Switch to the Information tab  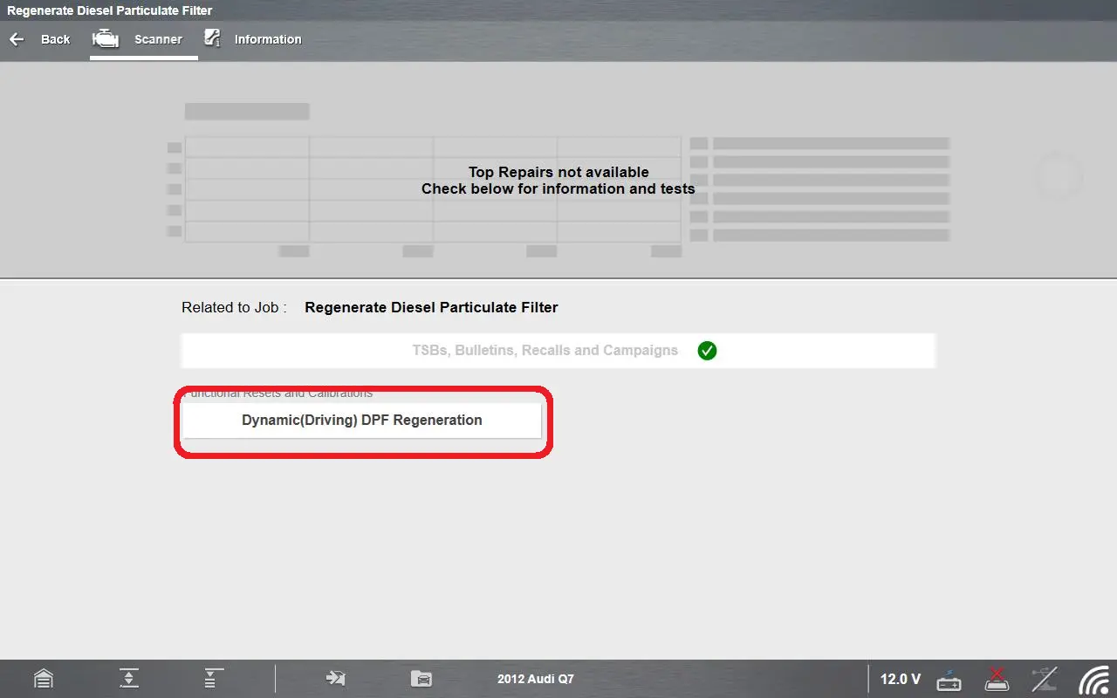267,39
